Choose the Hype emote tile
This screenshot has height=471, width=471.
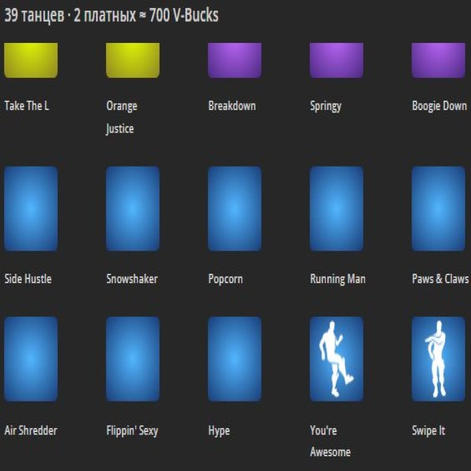tap(234, 359)
